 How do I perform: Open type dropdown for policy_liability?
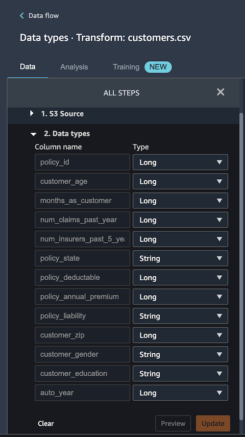click(x=180, y=316)
